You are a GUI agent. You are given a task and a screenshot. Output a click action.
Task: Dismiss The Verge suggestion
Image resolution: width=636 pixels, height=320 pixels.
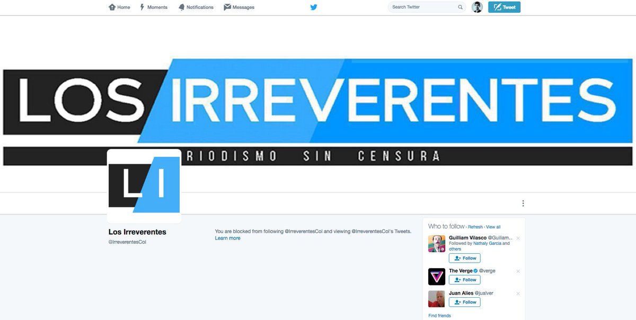[518, 271]
